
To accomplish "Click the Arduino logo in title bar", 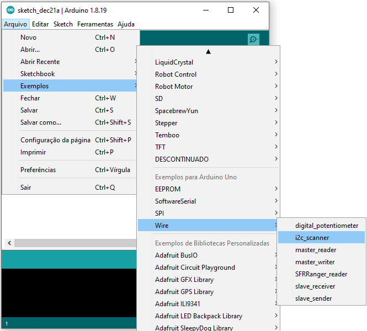I will click(x=10, y=10).
